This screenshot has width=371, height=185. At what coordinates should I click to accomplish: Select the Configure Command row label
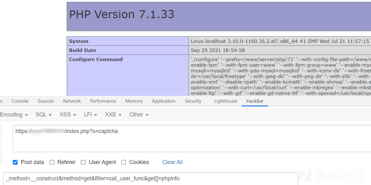[95, 59]
